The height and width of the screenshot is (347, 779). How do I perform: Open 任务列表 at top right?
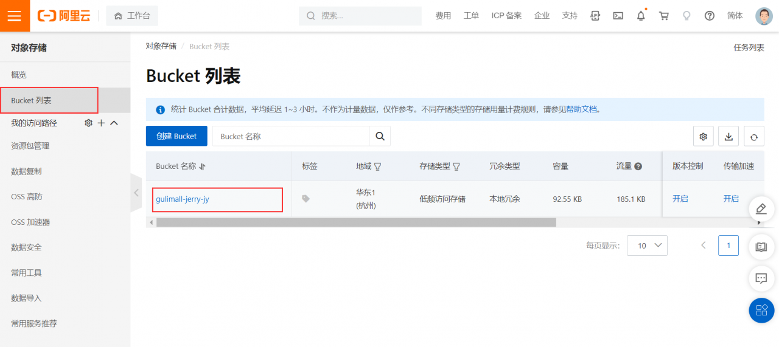(749, 47)
